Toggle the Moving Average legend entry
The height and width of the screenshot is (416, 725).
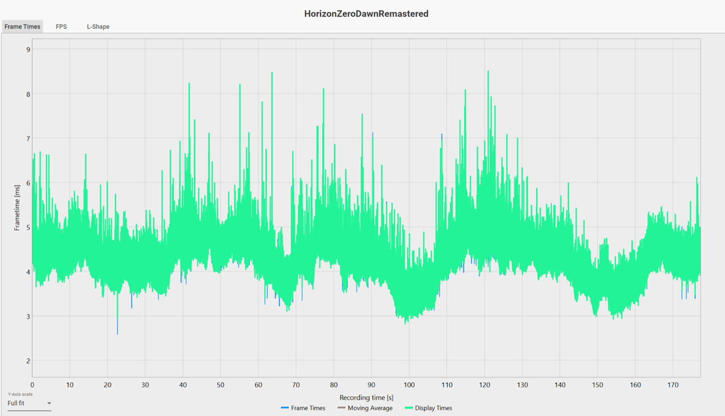(365, 408)
